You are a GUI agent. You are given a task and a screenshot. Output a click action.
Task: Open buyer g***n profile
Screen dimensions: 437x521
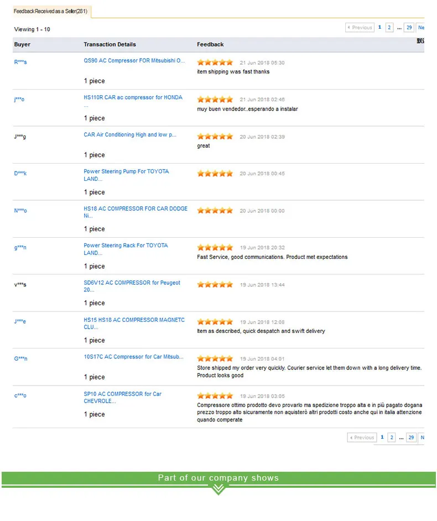[20, 247]
